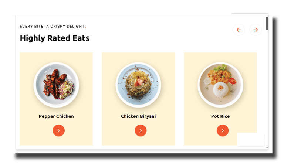Viewport: 284px width, 167px height.
Task: Select the Chicken Biryani plate image
Action: click(138, 85)
